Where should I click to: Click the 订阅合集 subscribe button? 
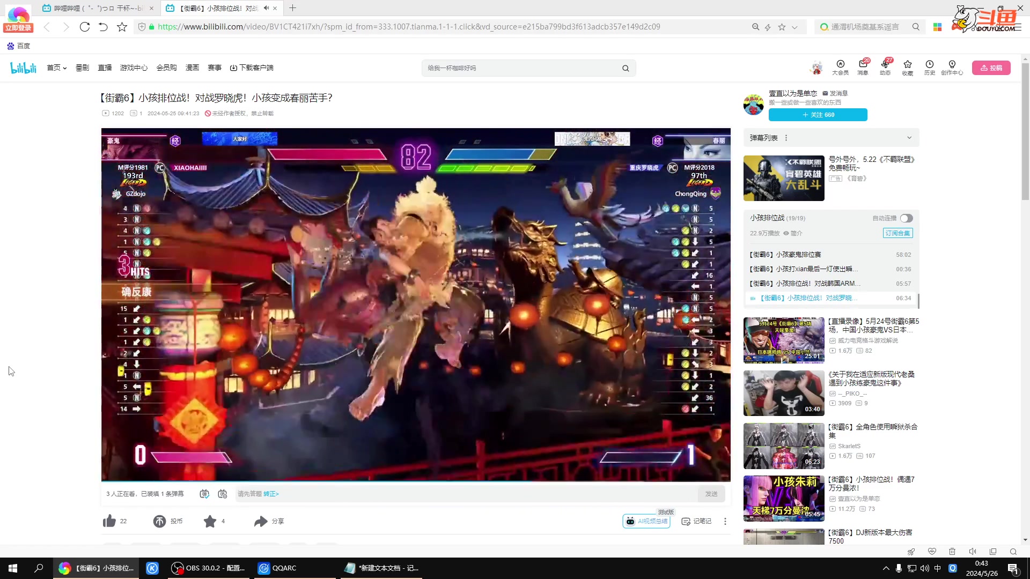(897, 233)
